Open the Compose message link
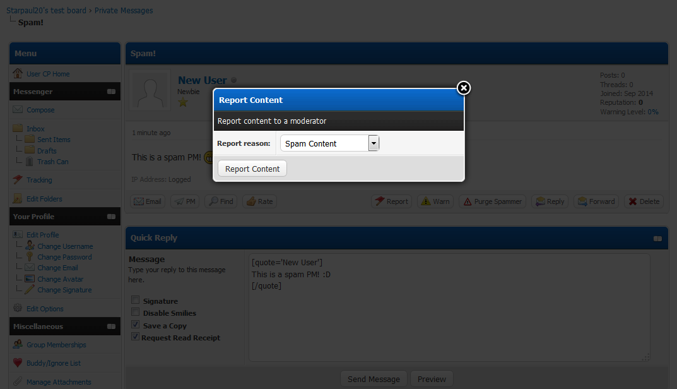Viewport: 677px width, 389px height. tap(40, 110)
